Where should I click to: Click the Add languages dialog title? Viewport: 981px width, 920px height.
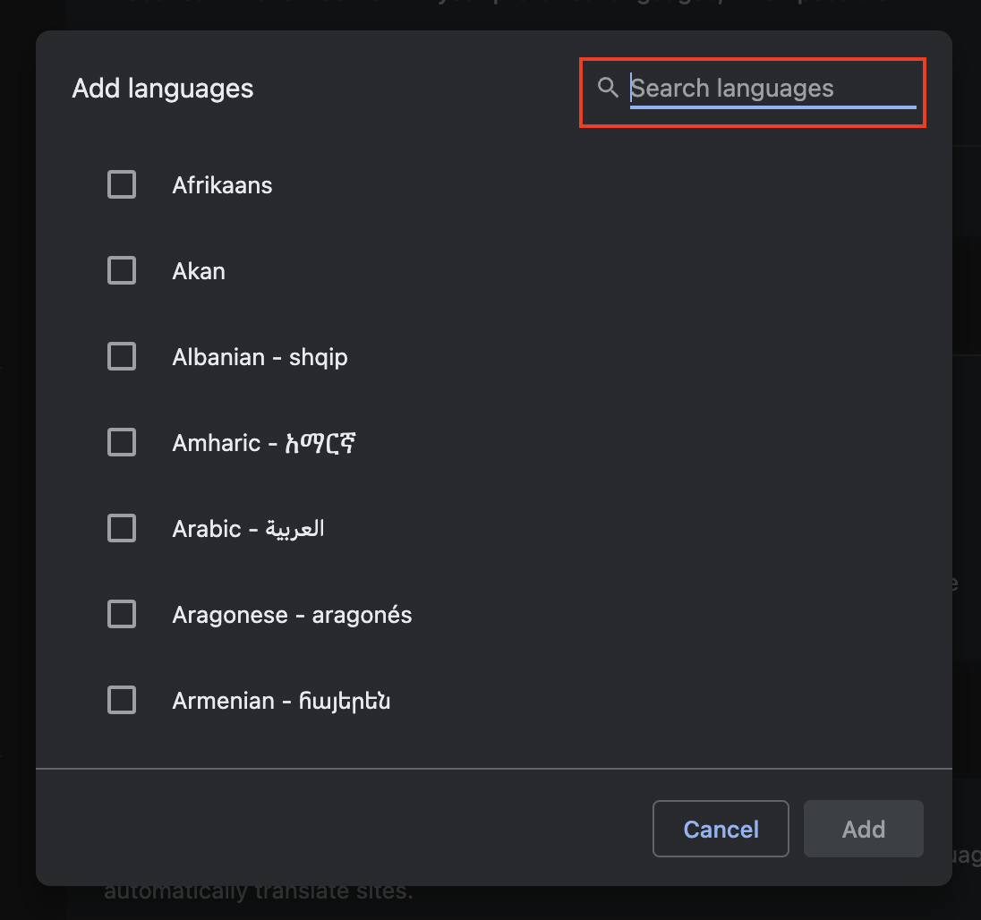tap(163, 89)
